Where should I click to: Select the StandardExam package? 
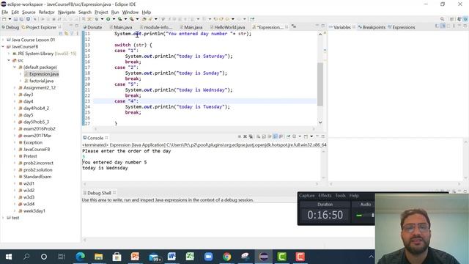tap(37, 177)
